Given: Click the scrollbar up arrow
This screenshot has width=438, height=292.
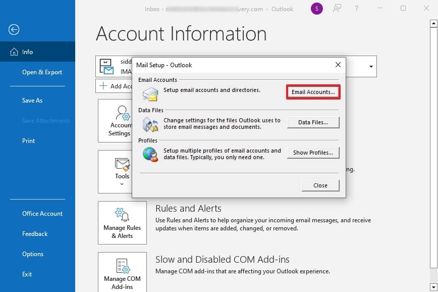Looking at the screenshot, I should tap(433, 24).
